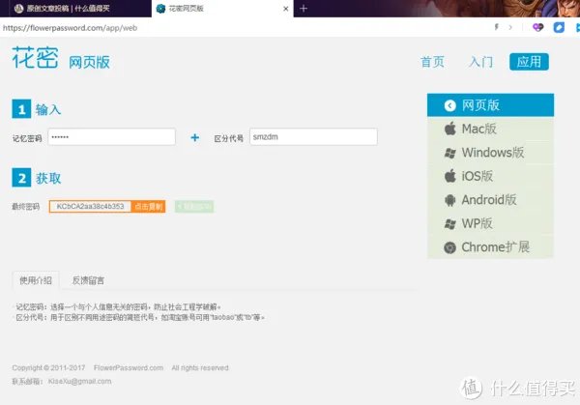Click the 区分代号 description text line
This screenshot has height=405, width=580.
pos(140,317)
